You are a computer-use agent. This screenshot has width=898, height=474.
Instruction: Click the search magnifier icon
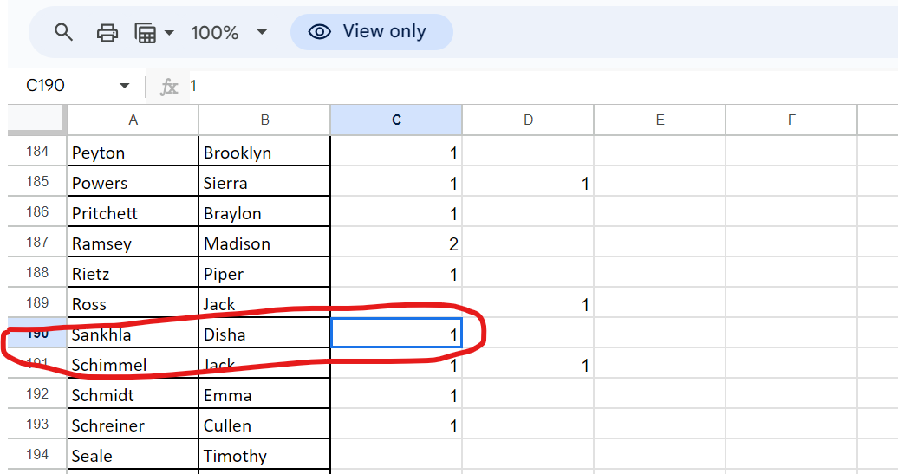pyautogui.click(x=63, y=33)
